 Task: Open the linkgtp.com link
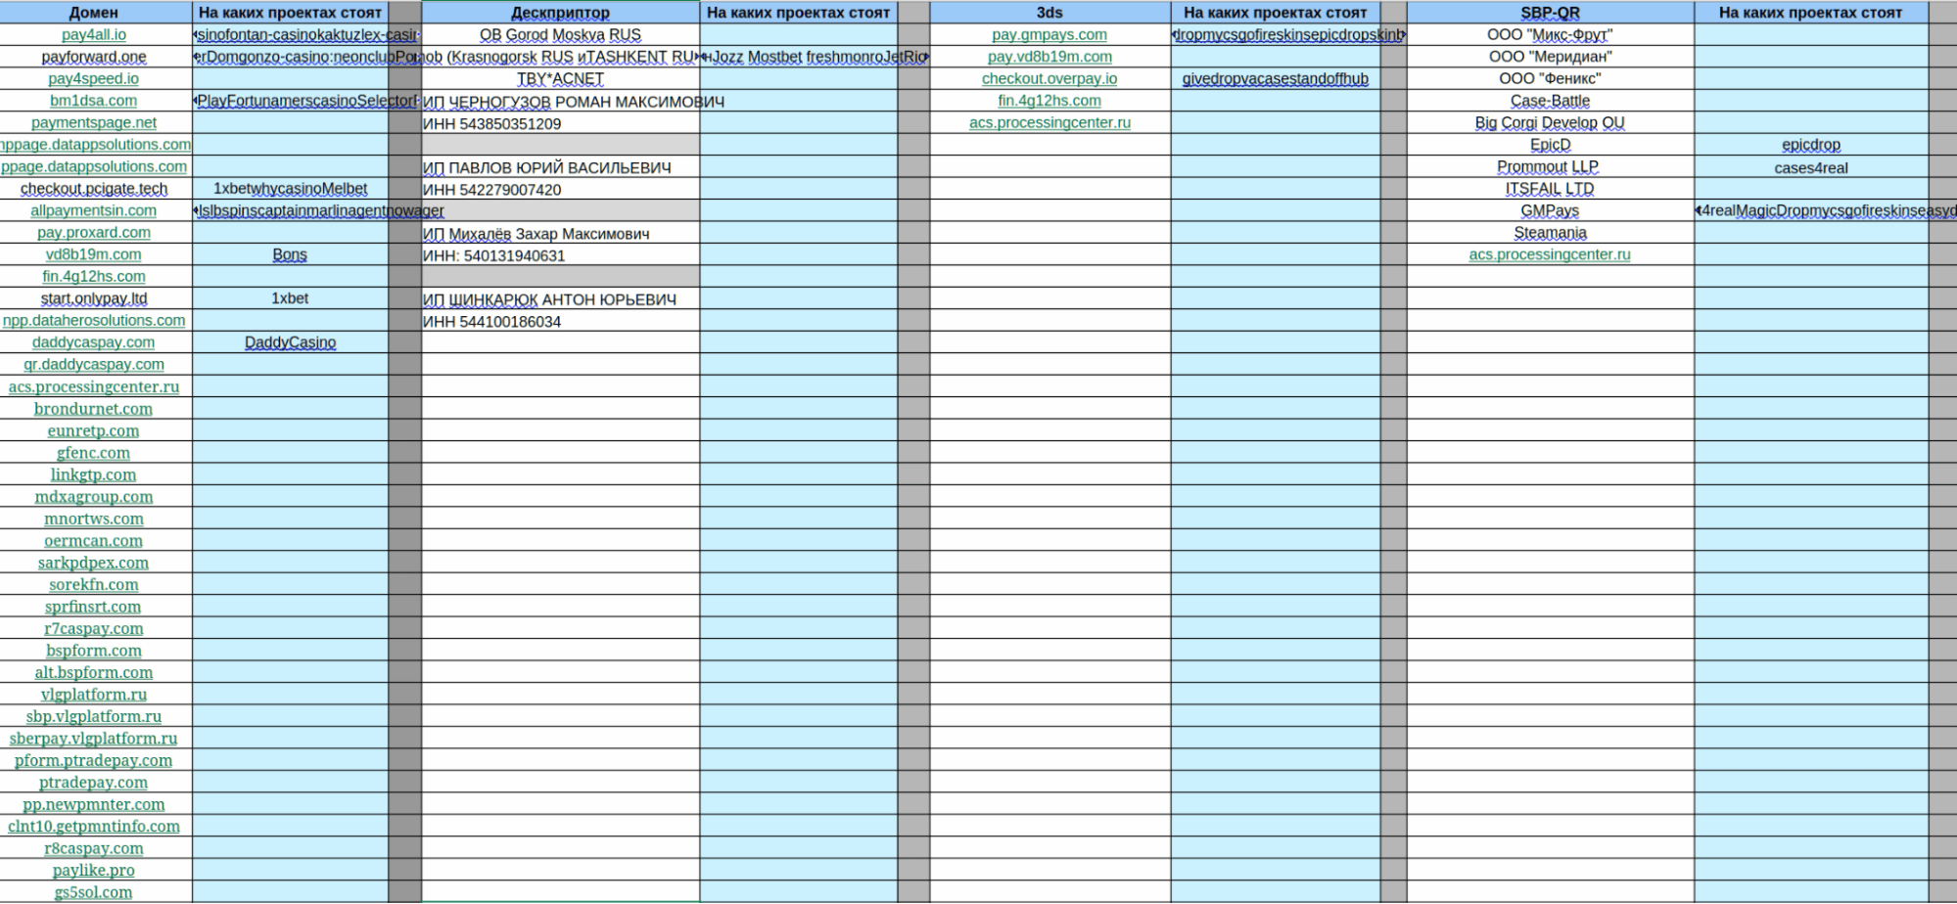pyautogui.click(x=94, y=475)
